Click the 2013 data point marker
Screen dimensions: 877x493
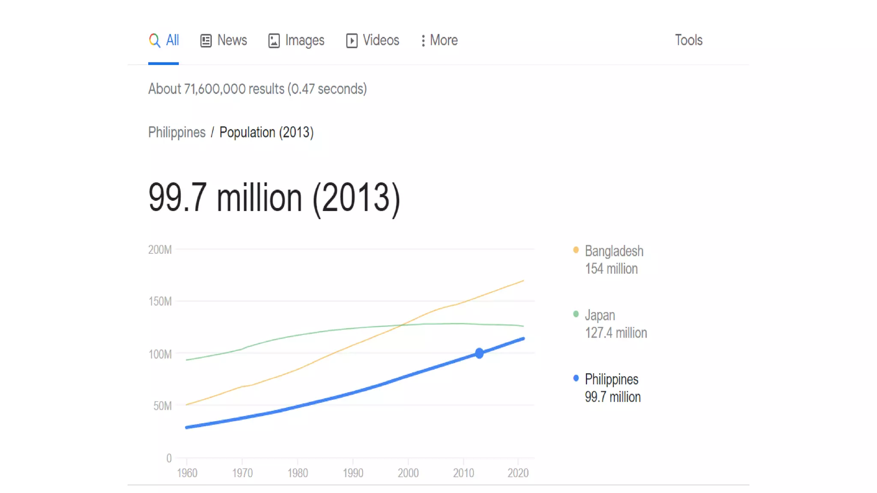click(479, 353)
